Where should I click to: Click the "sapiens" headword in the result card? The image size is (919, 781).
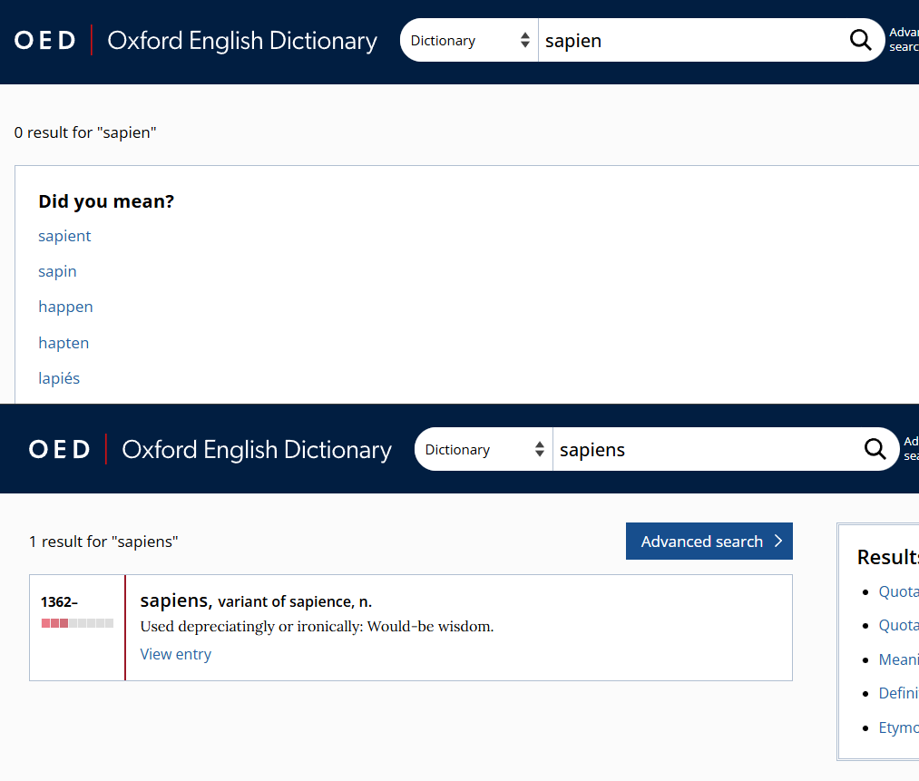pos(176,600)
